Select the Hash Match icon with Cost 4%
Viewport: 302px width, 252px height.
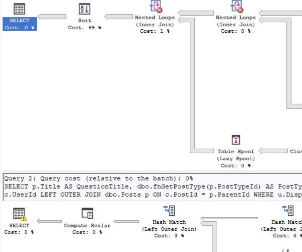288,211
